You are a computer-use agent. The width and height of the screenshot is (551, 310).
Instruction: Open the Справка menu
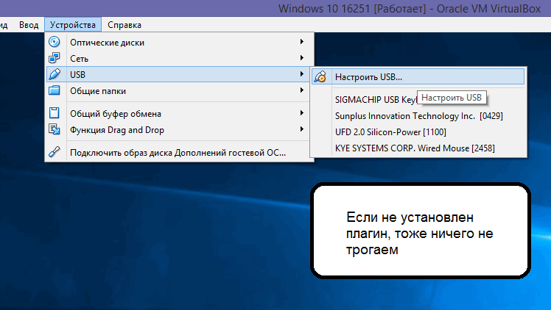(x=124, y=25)
